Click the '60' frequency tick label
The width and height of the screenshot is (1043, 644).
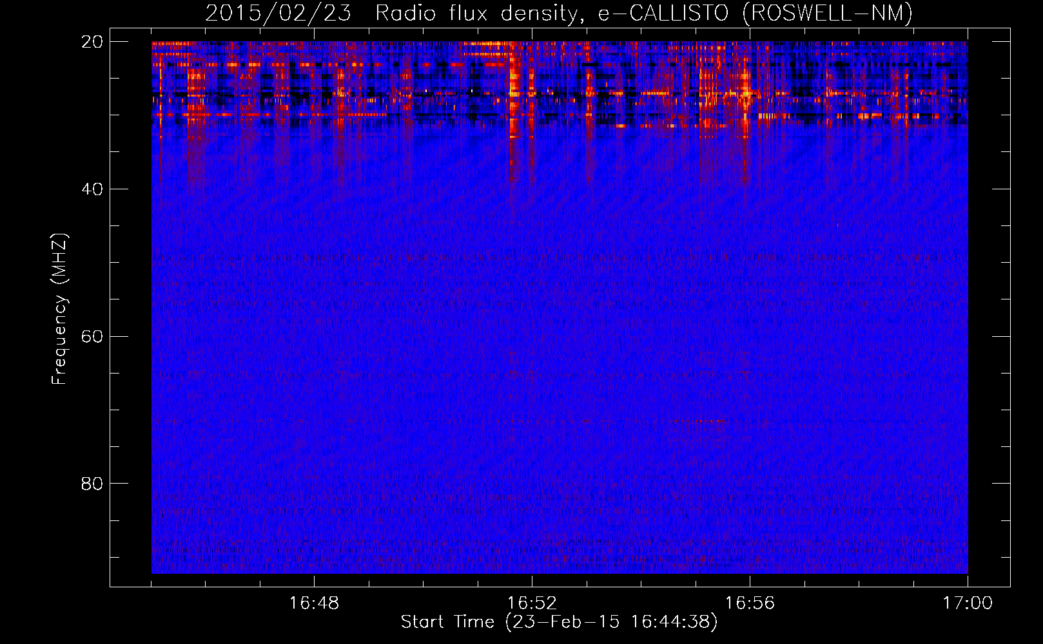click(x=92, y=337)
